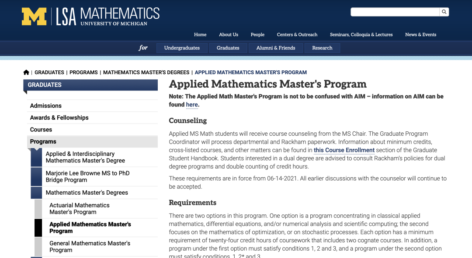Click the Counseling section heading
Screen dimensions: 472x258
[x=188, y=120]
